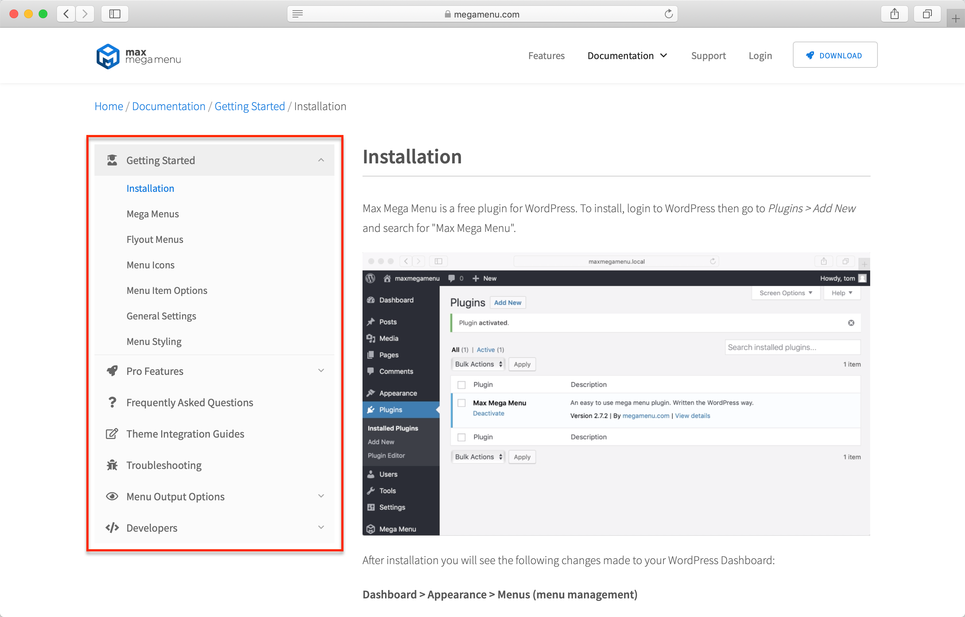Image resolution: width=965 pixels, height=617 pixels.
Task: Click the Safari address bar
Action: [x=482, y=14]
